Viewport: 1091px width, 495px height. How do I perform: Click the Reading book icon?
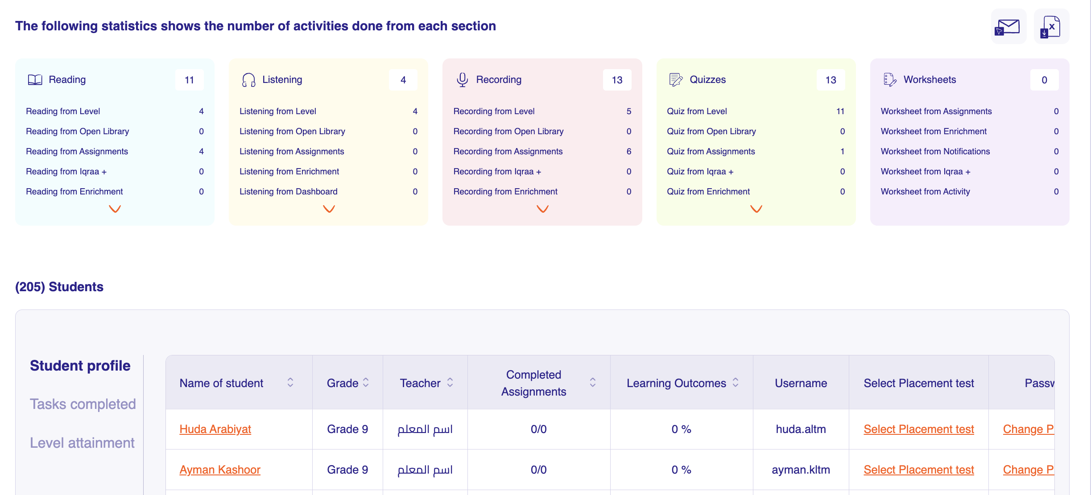(x=35, y=80)
